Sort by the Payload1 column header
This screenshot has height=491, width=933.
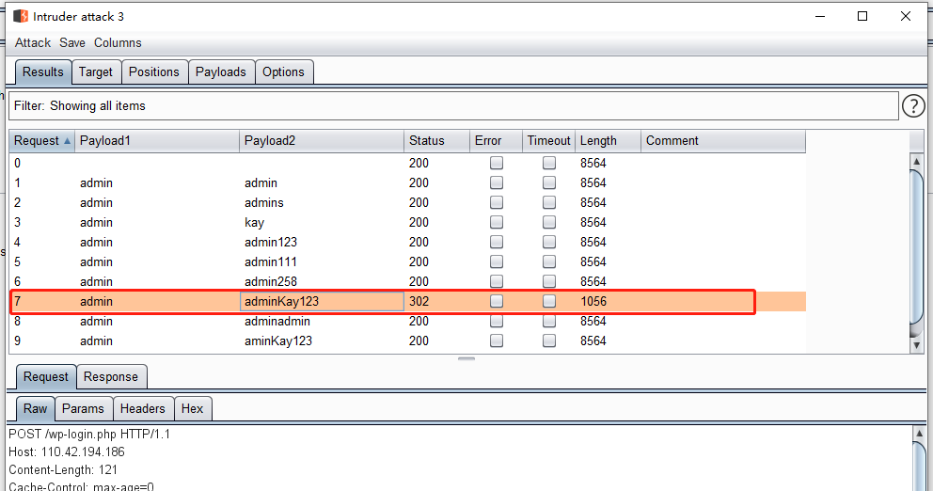pos(157,141)
